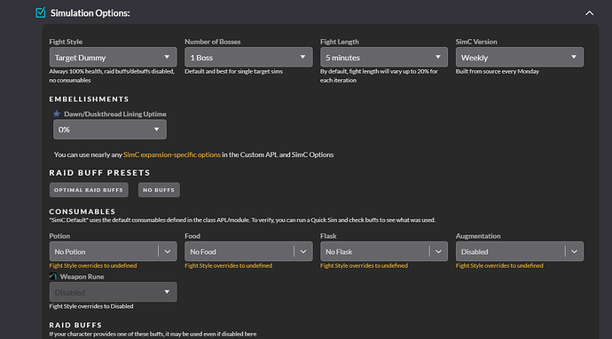This screenshot has height=339, width=612.
Task: Click inside the No Food select field
Action: [239, 251]
